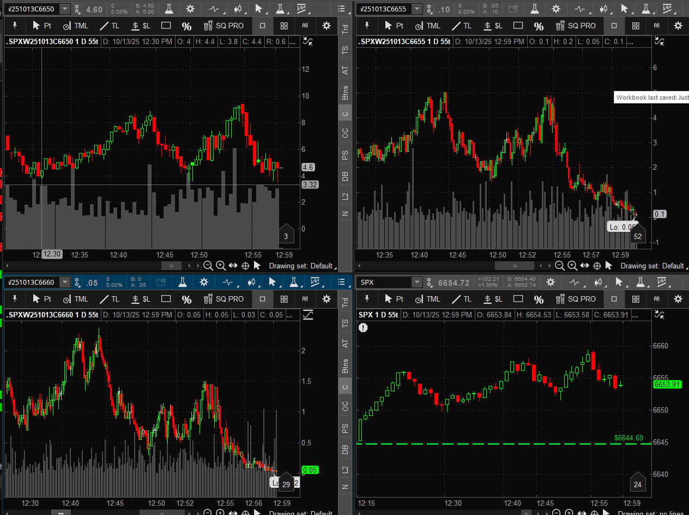Zoom out using the minus magnifier under the C6650 chart
This screenshot has width=689, height=515.
208,266
